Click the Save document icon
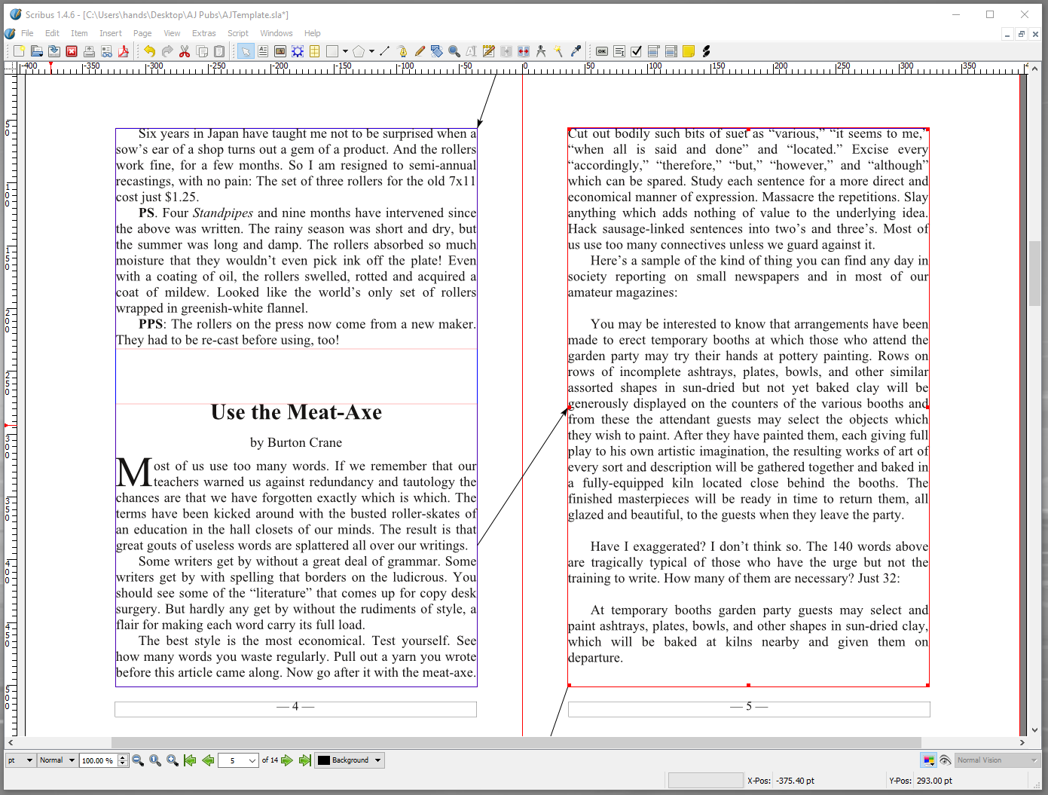The image size is (1048, 795). (x=54, y=51)
